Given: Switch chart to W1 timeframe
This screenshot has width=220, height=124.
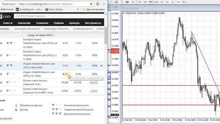Looking at the screenshot, I should (x=178, y=2).
